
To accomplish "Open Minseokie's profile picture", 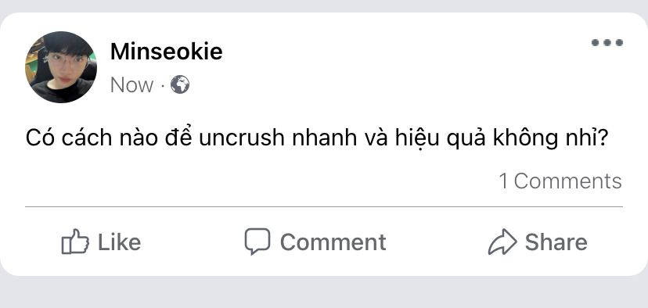I will tap(61, 67).
